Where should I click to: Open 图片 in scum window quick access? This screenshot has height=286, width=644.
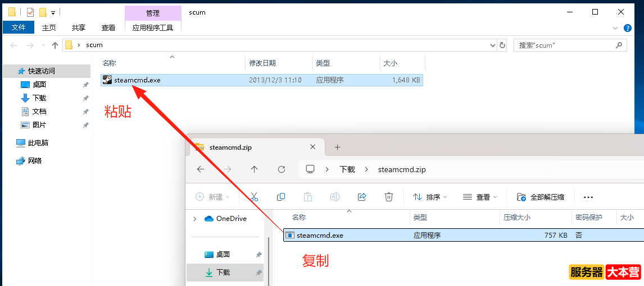pos(39,125)
